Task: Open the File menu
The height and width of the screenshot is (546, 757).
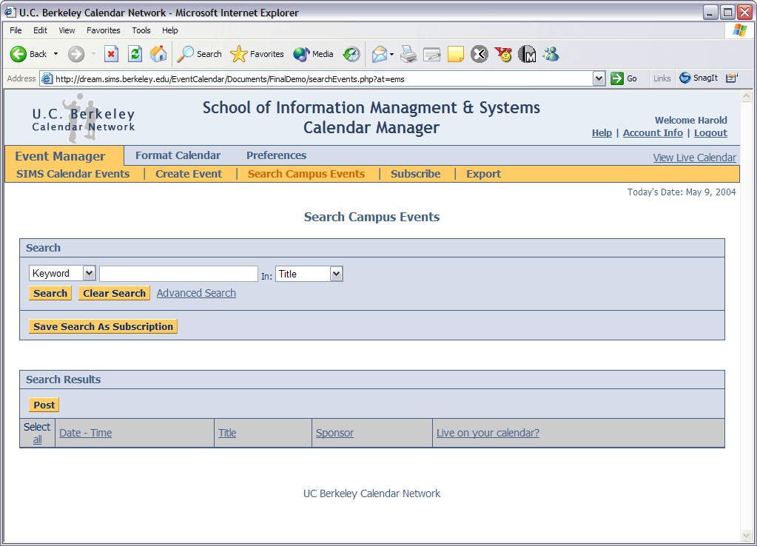Action: click(16, 30)
